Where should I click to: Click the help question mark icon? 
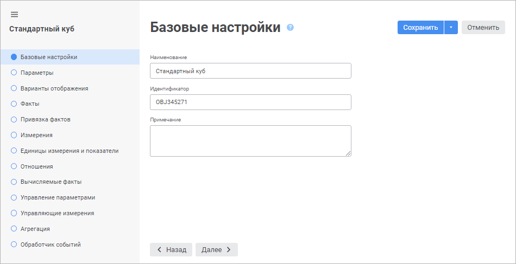point(290,28)
